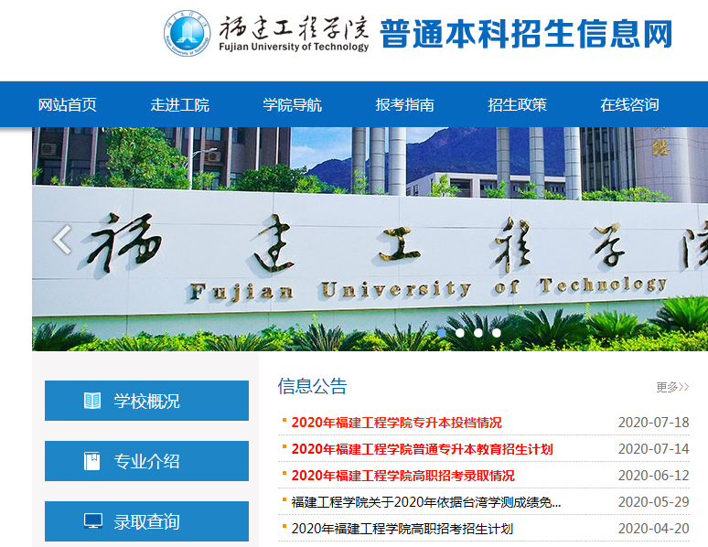
Task: Click the 专业介绍 sidebar button
Action: click(146, 461)
